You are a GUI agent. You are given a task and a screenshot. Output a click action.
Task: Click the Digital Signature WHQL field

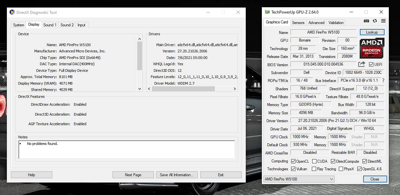tap(369, 129)
